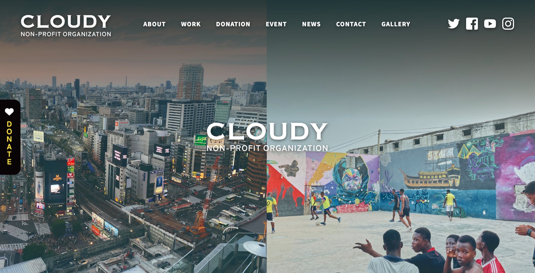This screenshot has height=273, width=535.
Task: Click the center Non-Profit Organization subtitle
Action: (x=267, y=148)
